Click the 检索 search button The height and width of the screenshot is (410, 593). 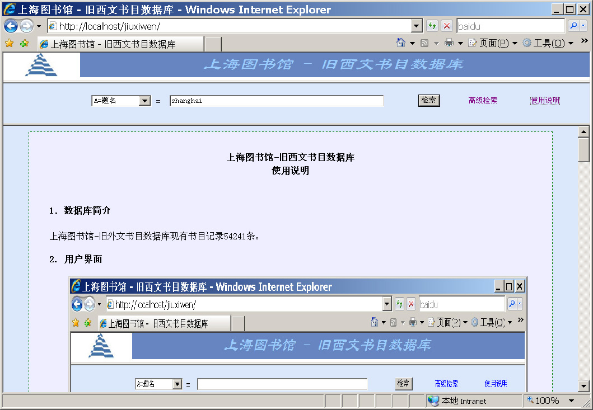tap(429, 100)
